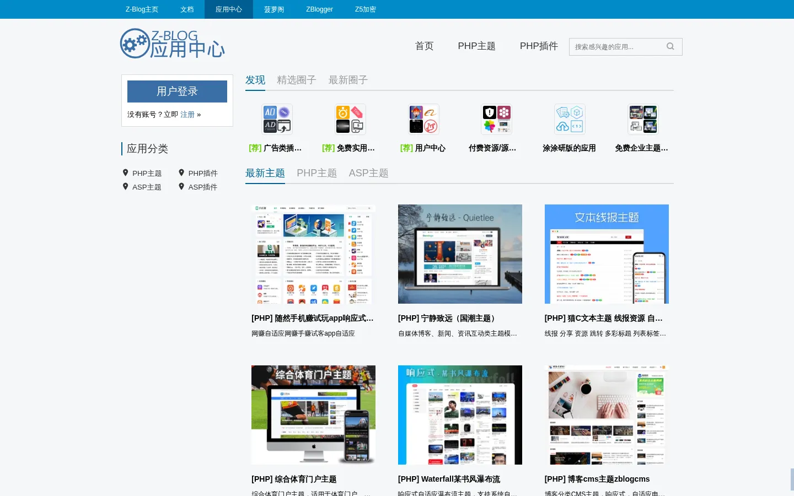
Task: Open the [PHP] 宁静致远（国潮主题）title link
Action: [448, 318]
